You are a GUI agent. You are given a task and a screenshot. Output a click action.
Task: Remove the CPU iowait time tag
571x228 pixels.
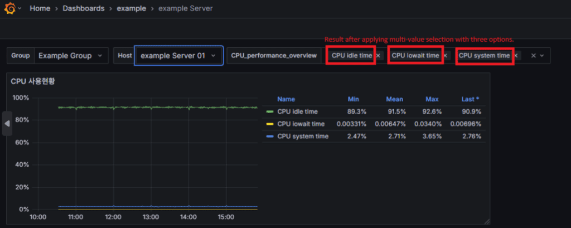click(445, 56)
